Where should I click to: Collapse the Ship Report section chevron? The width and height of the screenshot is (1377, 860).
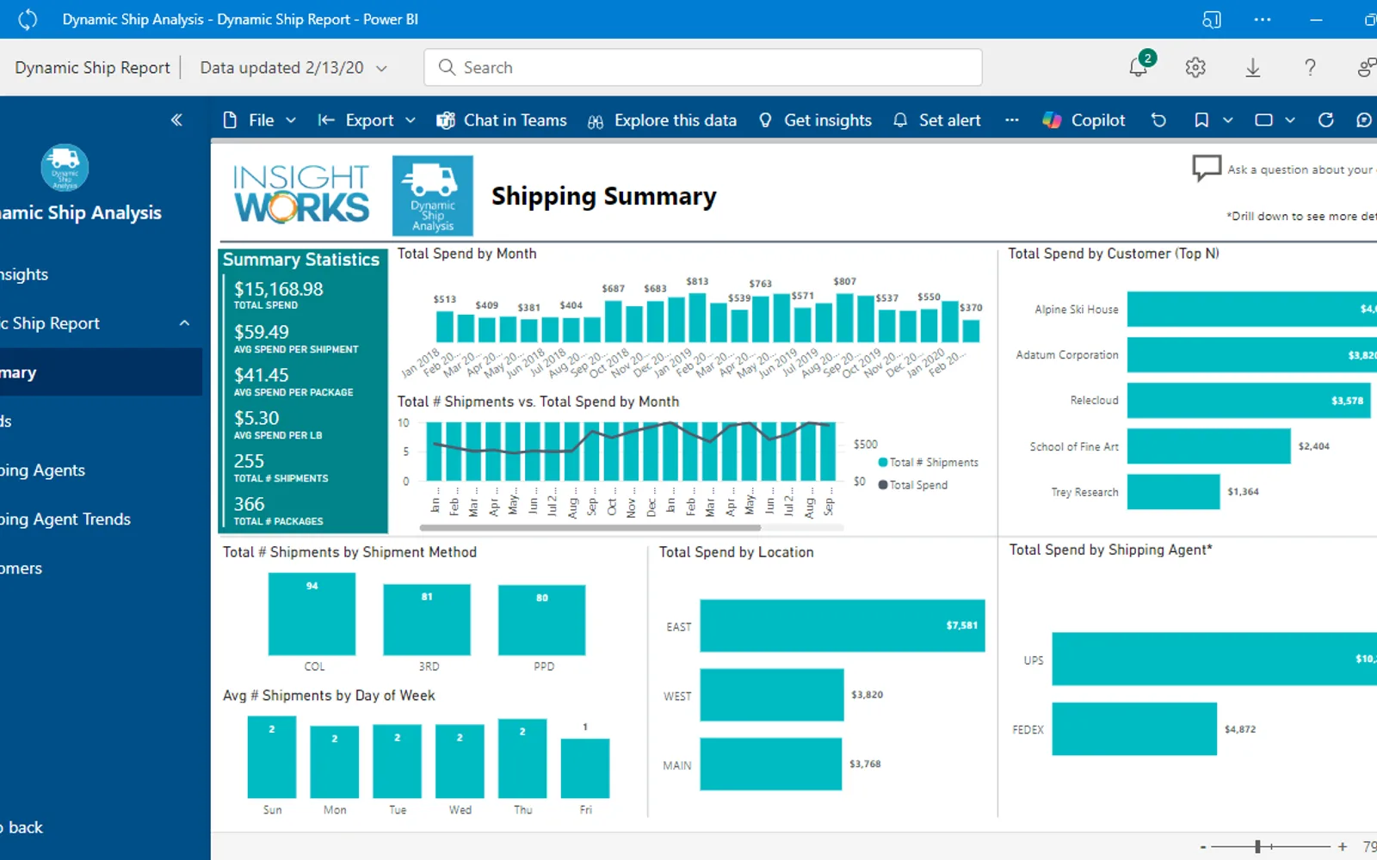coord(184,323)
